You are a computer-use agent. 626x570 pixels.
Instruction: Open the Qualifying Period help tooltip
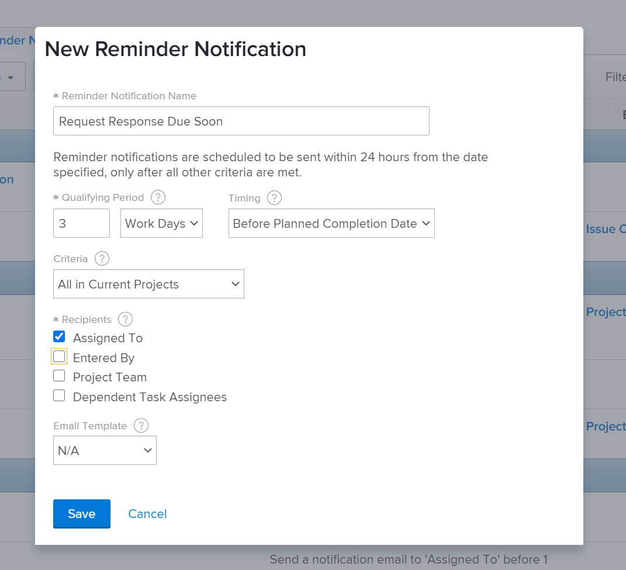tap(158, 197)
